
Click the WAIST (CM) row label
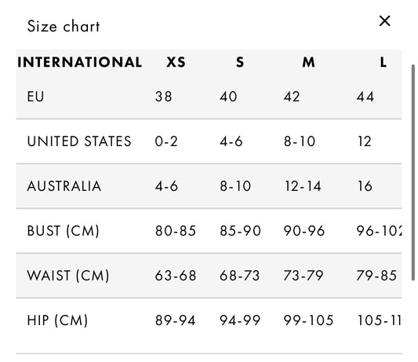(x=68, y=276)
